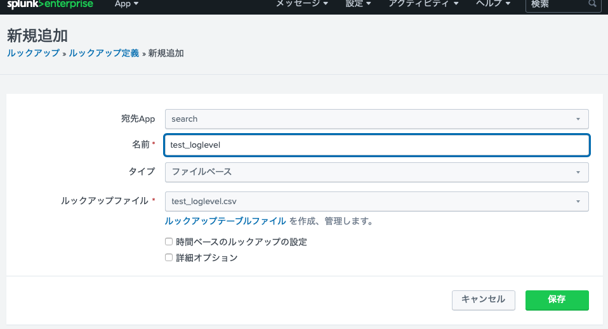608x329 pixels.
Task: Open the App menu
Action: coord(126,4)
